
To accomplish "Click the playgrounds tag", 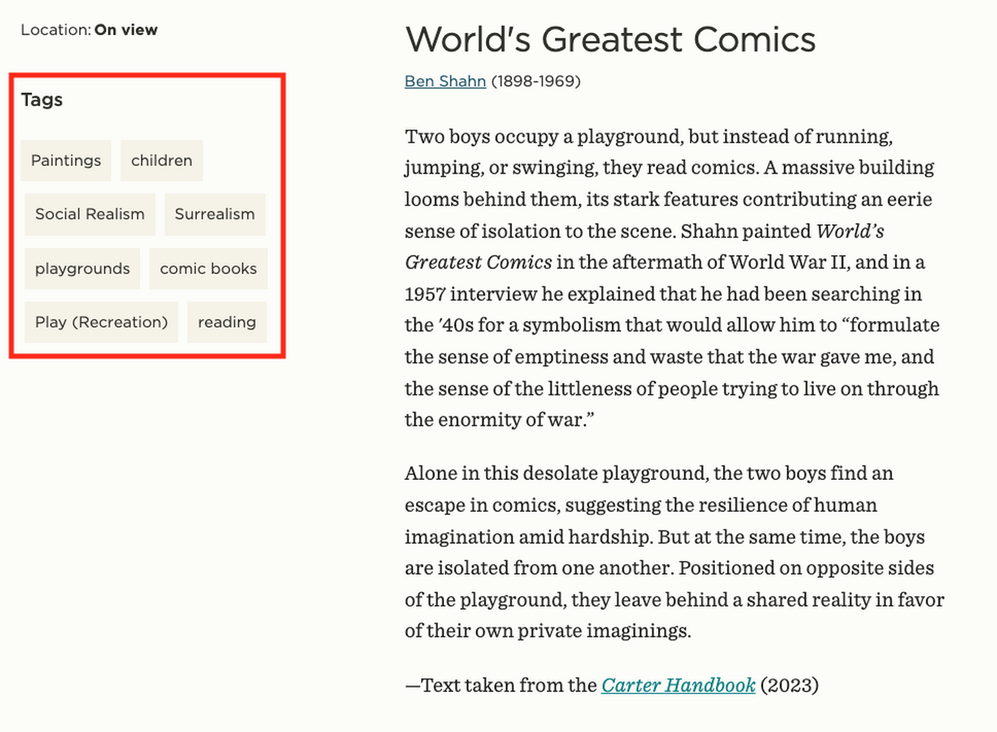I will coord(82,268).
